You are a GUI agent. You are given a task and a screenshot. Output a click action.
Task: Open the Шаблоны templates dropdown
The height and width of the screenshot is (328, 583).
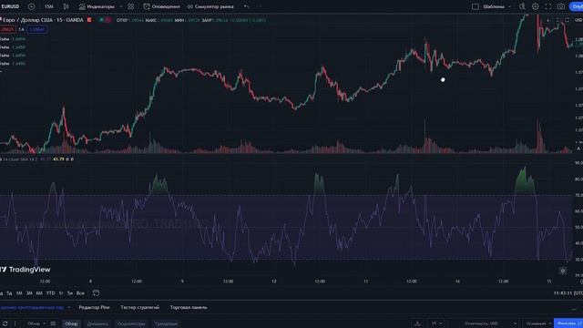tap(497, 6)
